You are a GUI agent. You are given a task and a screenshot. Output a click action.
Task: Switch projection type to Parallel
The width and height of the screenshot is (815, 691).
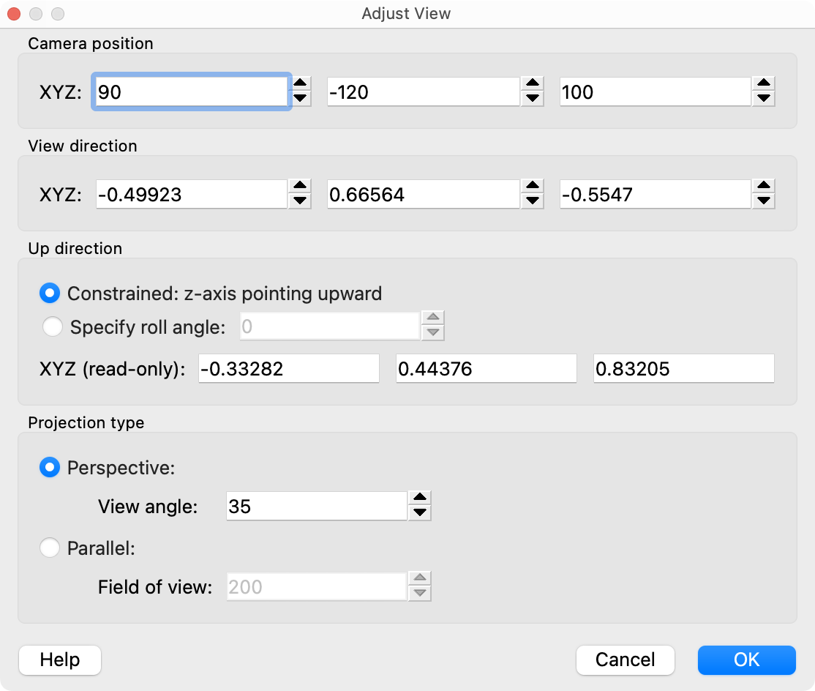pyautogui.click(x=50, y=548)
